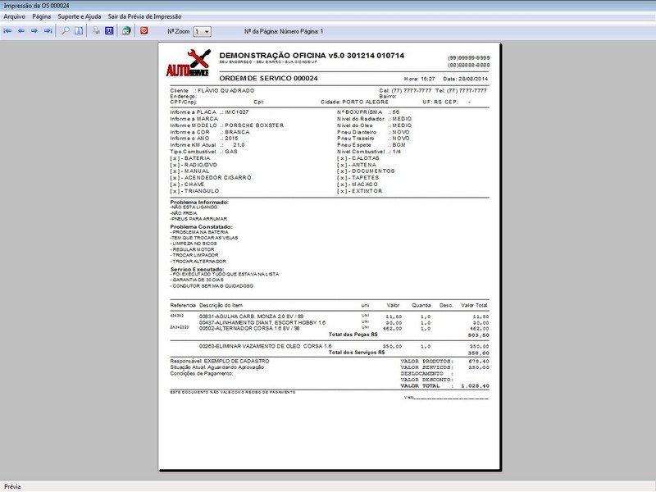Go to the previous page arrow
The image size is (656, 492).
pos(21,31)
